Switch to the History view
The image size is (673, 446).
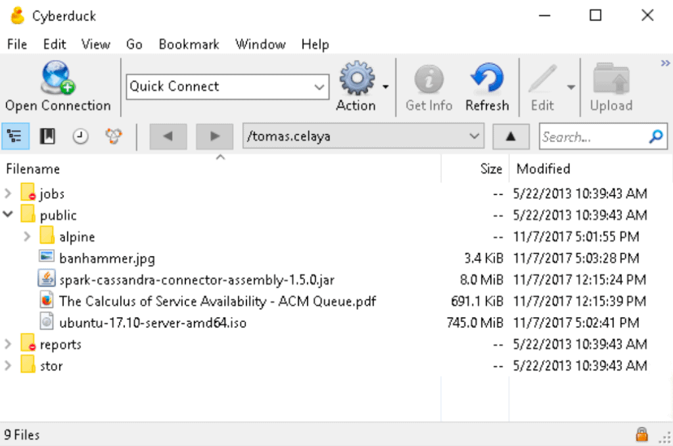[x=80, y=137]
